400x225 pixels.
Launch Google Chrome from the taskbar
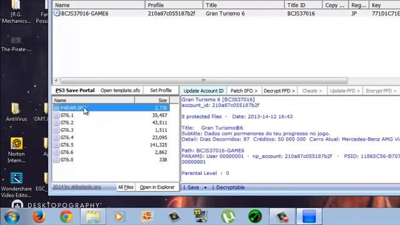66,216
